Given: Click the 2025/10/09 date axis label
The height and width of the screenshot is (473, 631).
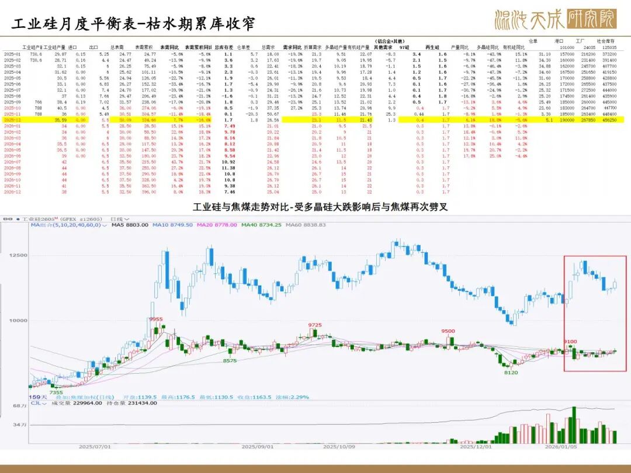Looking at the screenshot, I should pos(339,447).
